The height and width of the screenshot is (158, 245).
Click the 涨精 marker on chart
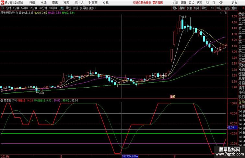(173, 97)
